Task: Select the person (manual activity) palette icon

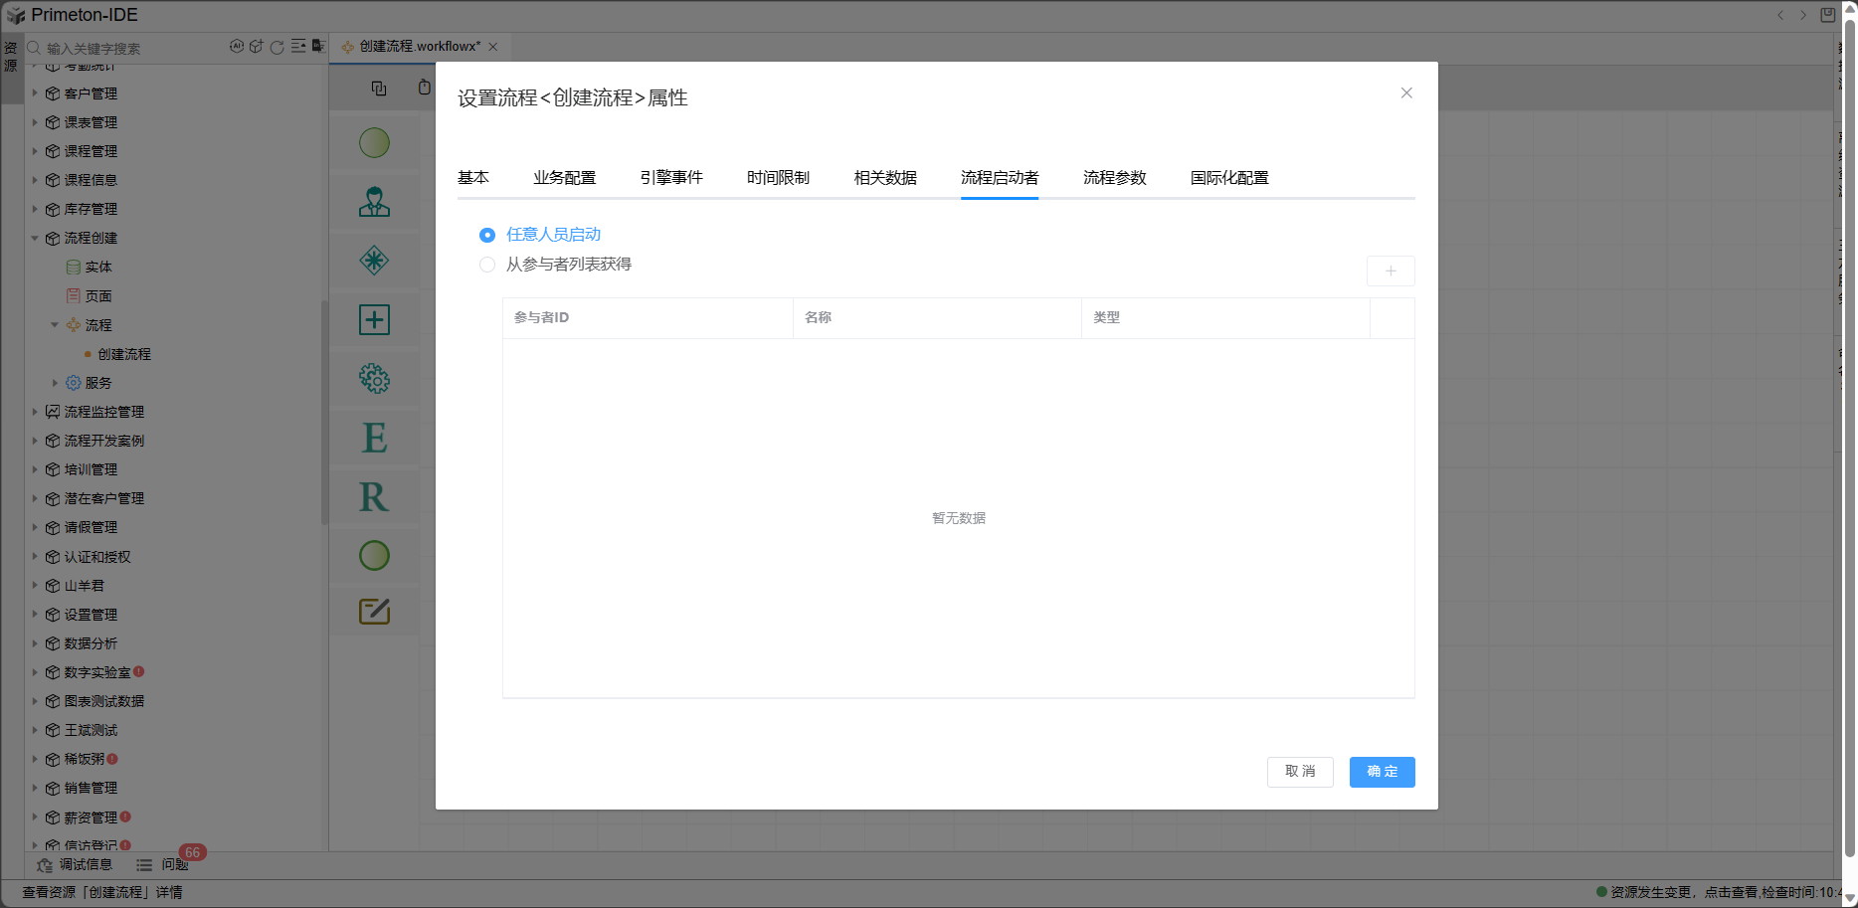Action: click(374, 202)
